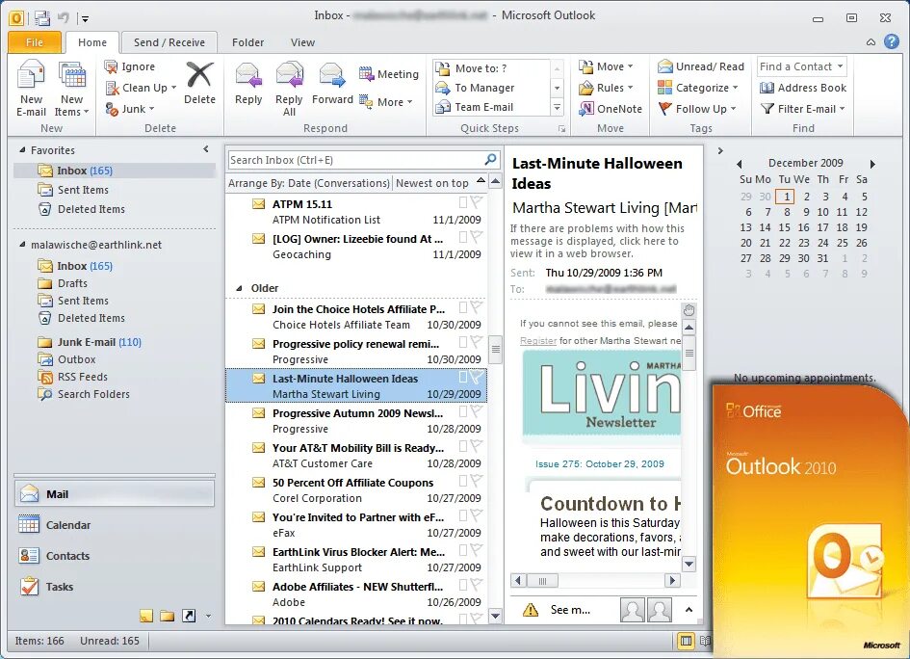Open Outlook Help question mark icon
This screenshot has width=910, height=659.
892,41
